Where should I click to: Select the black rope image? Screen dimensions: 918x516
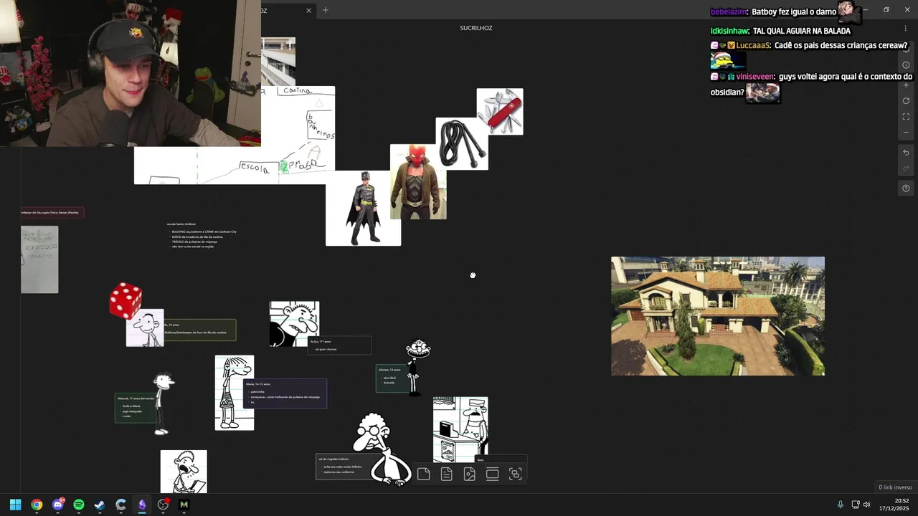[x=462, y=144]
